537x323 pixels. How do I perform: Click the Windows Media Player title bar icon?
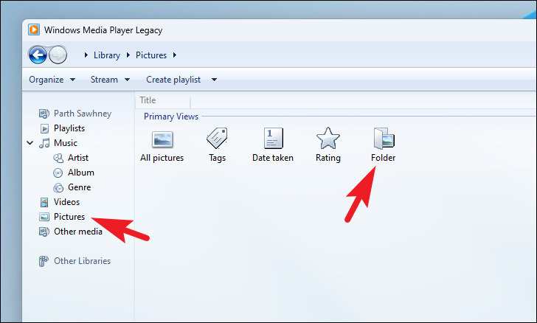coord(34,29)
